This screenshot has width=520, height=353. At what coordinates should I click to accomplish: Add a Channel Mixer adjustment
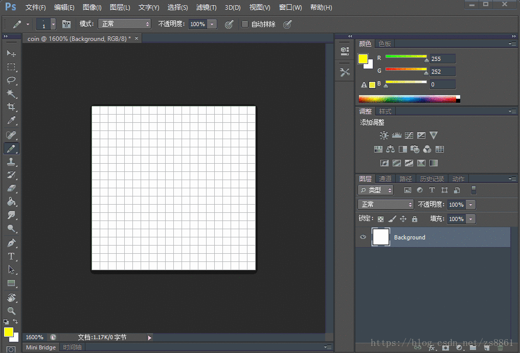[x=427, y=149]
